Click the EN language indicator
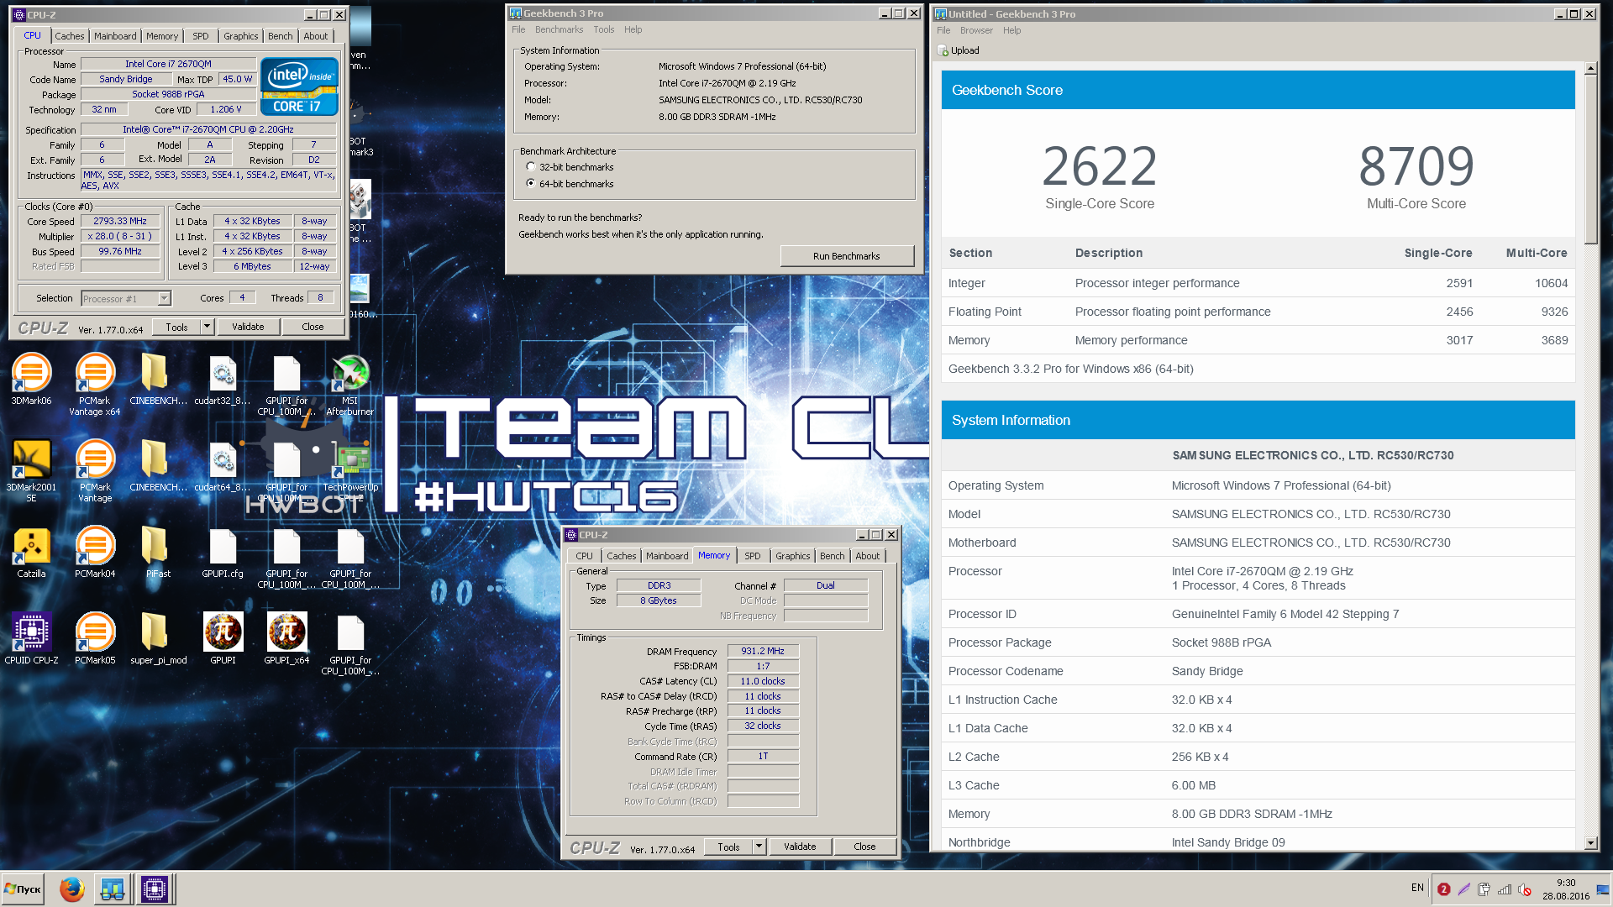This screenshot has height=907, width=1613. tap(1417, 888)
